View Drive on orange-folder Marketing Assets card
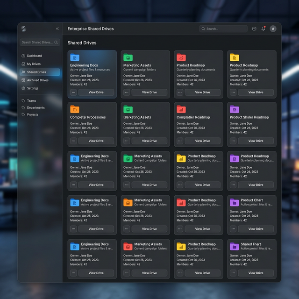The width and height of the screenshot is (299, 299). tap(149, 229)
